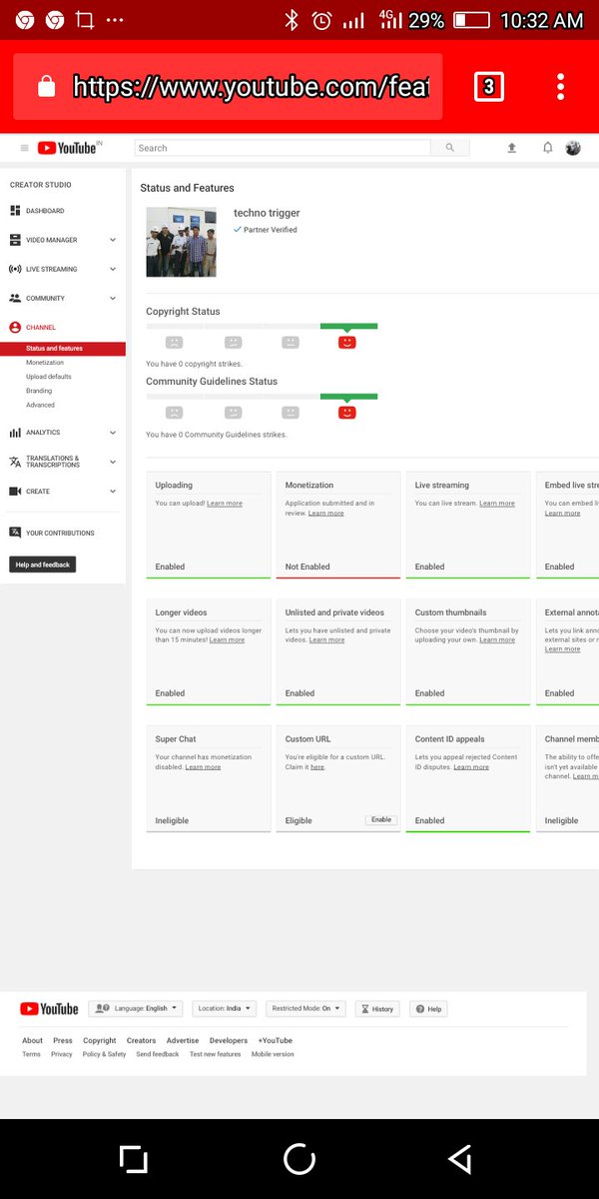Click the YouTube logo in header
The width and height of the screenshot is (599, 1199).
tap(69, 148)
